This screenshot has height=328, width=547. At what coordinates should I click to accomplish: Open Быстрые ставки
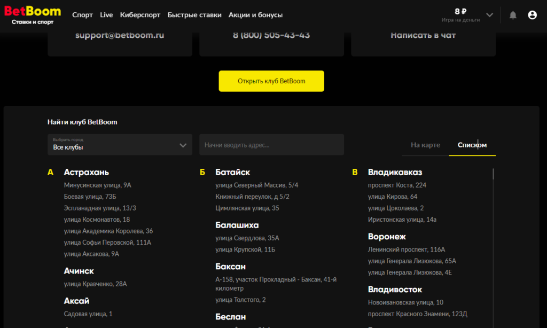[x=194, y=15]
